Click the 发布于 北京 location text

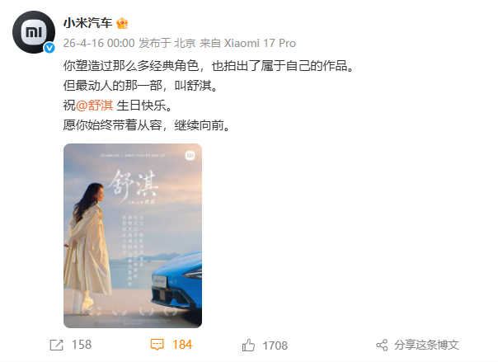tap(167, 43)
